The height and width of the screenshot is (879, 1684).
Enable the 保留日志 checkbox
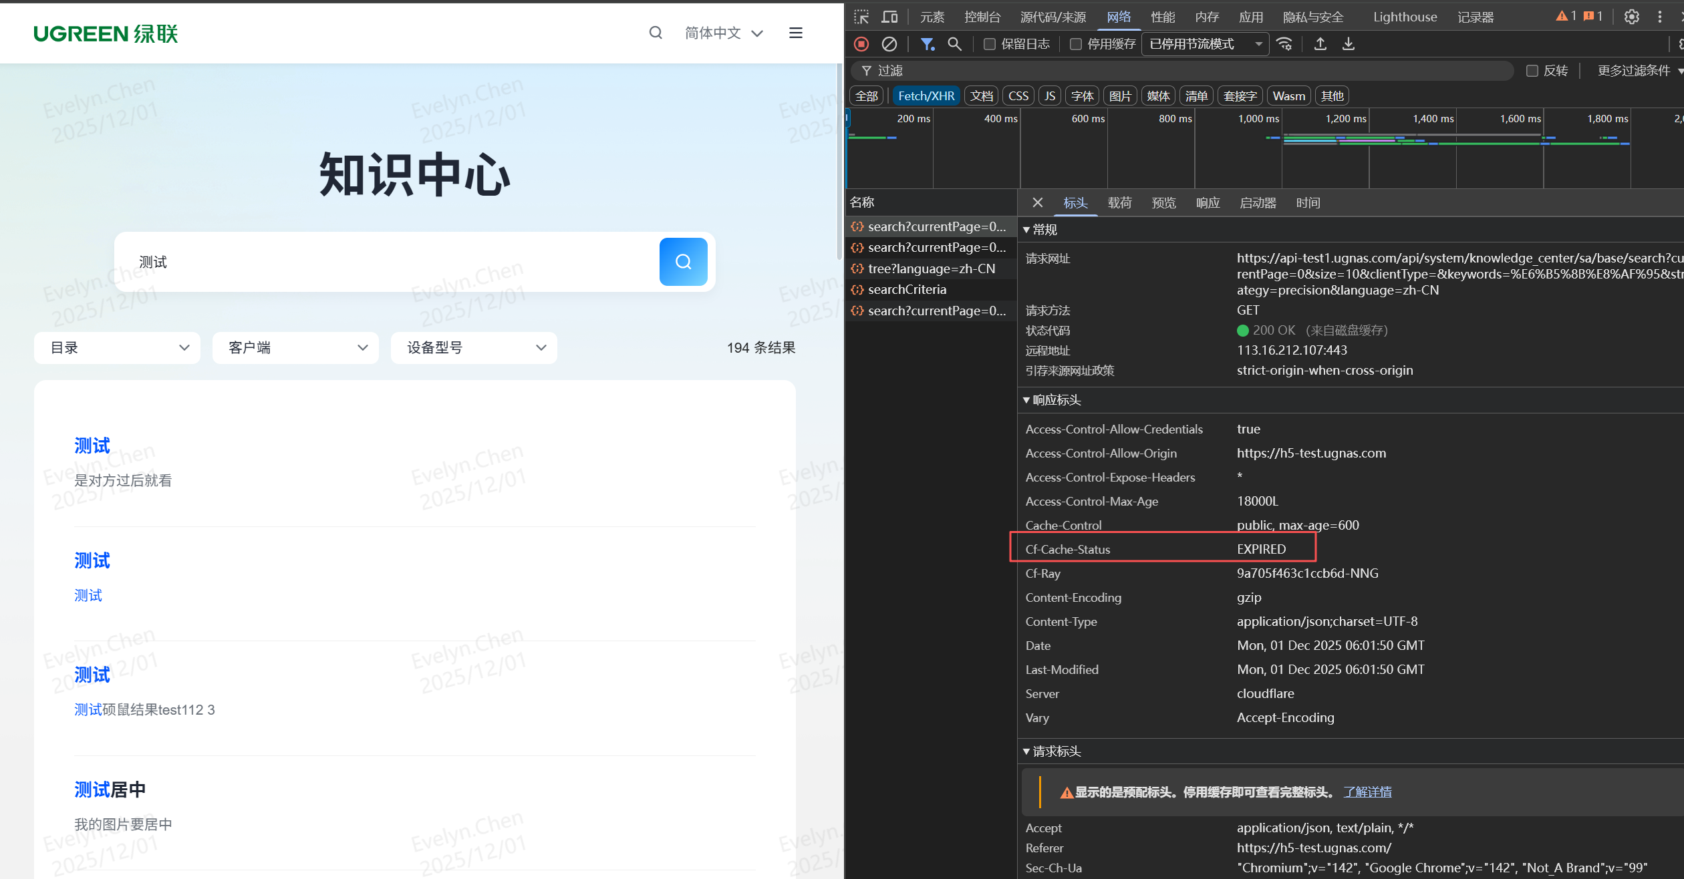click(990, 44)
